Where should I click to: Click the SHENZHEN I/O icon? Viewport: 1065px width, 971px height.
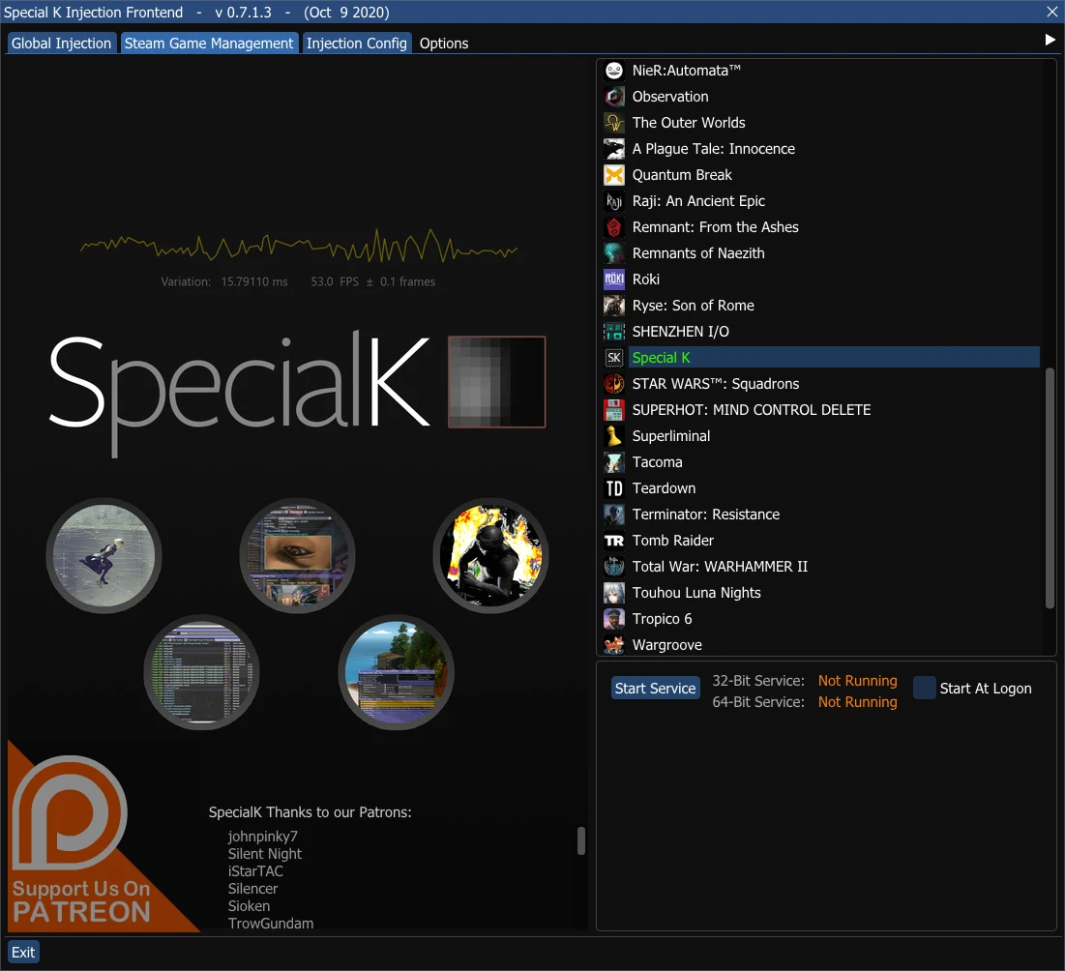point(614,332)
